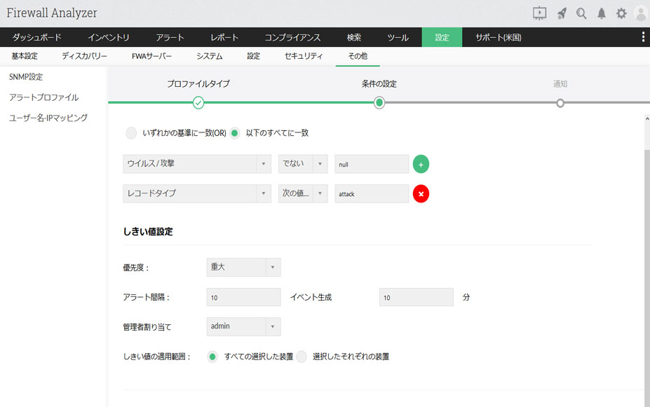Select the 以下のすべてに一致 radio button

click(x=235, y=133)
